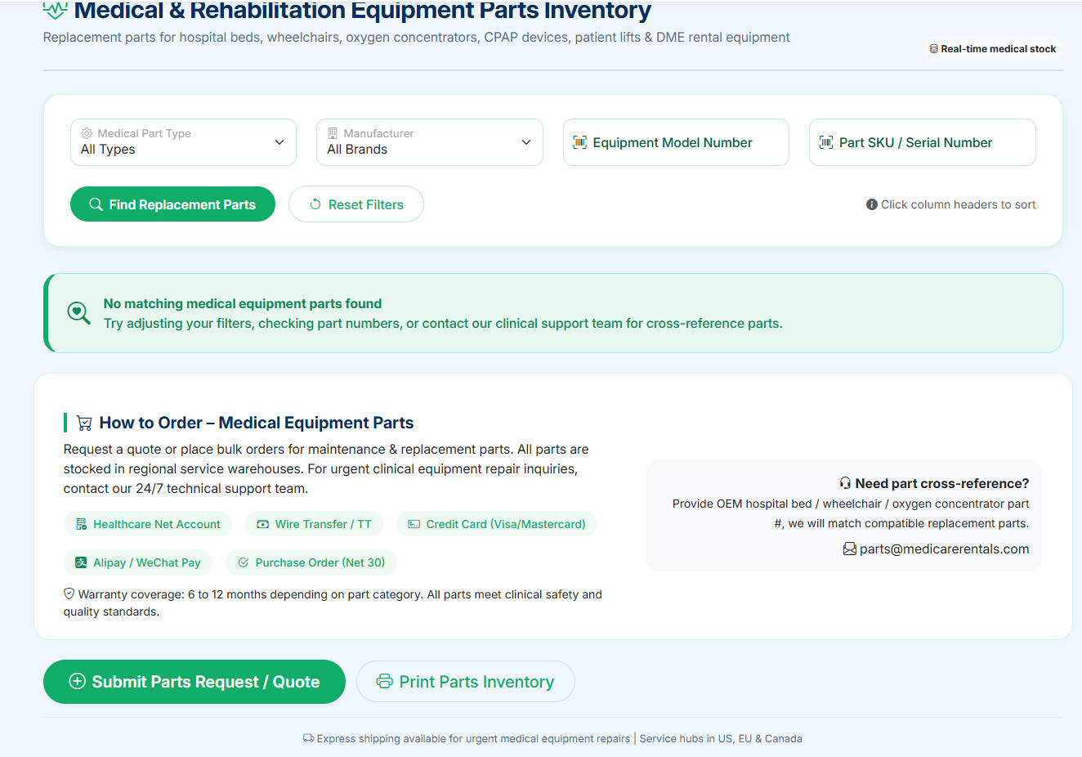Expand the chevron on the All Types selector
Image resolution: width=1082 pixels, height=757 pixels.
[x=279, y=142]
